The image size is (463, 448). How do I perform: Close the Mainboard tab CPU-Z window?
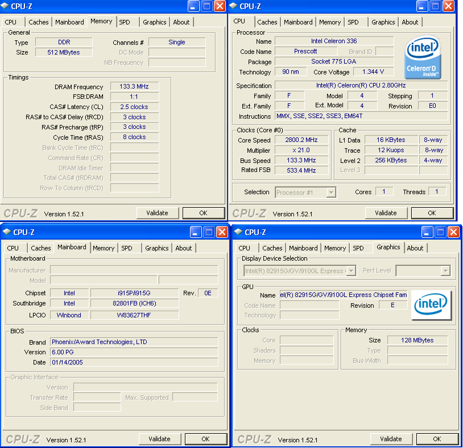[222, 232]
